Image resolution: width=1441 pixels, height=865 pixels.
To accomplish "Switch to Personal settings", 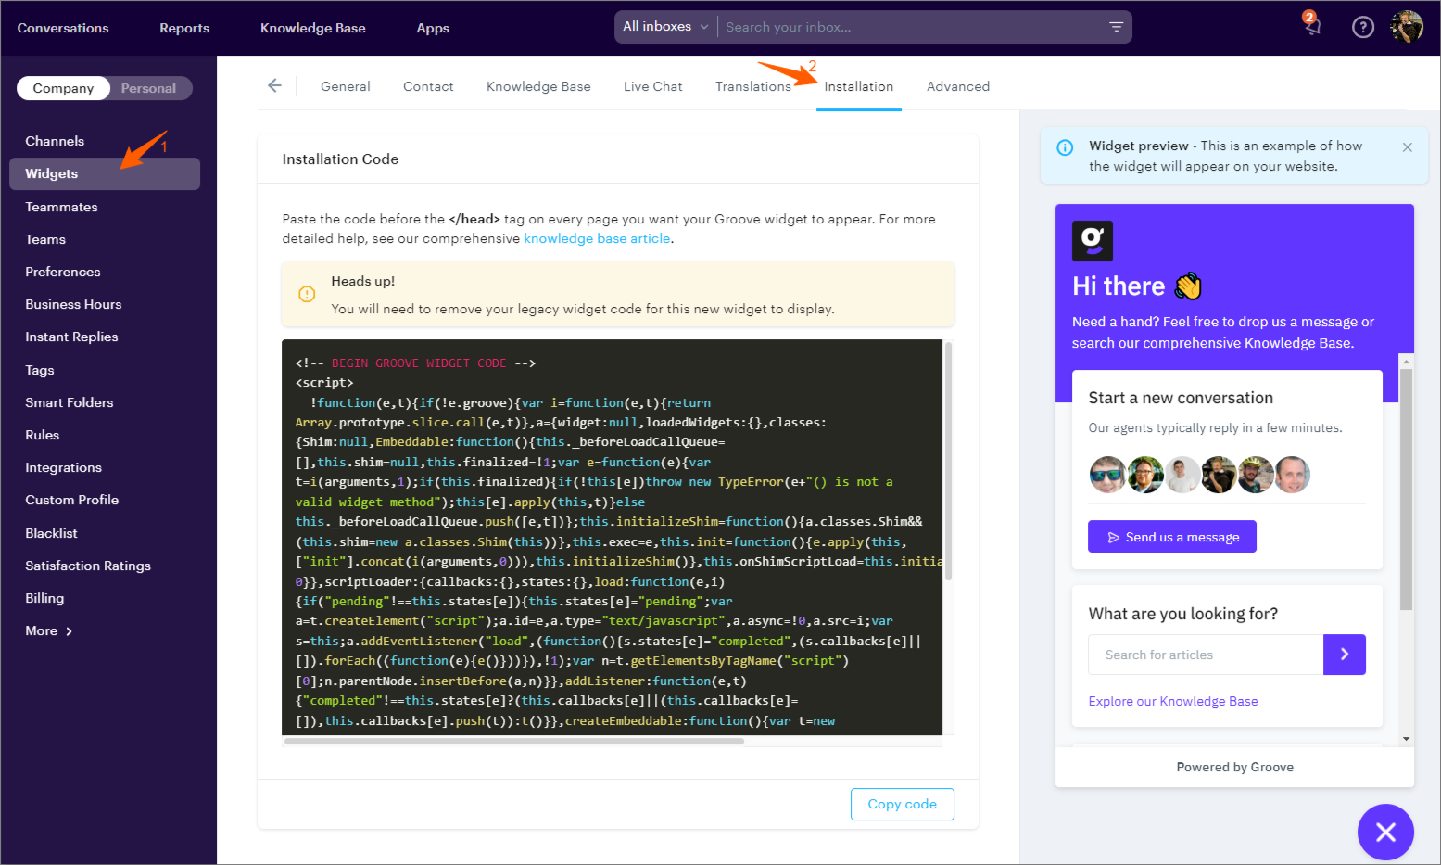I will (x=148, y=88).
